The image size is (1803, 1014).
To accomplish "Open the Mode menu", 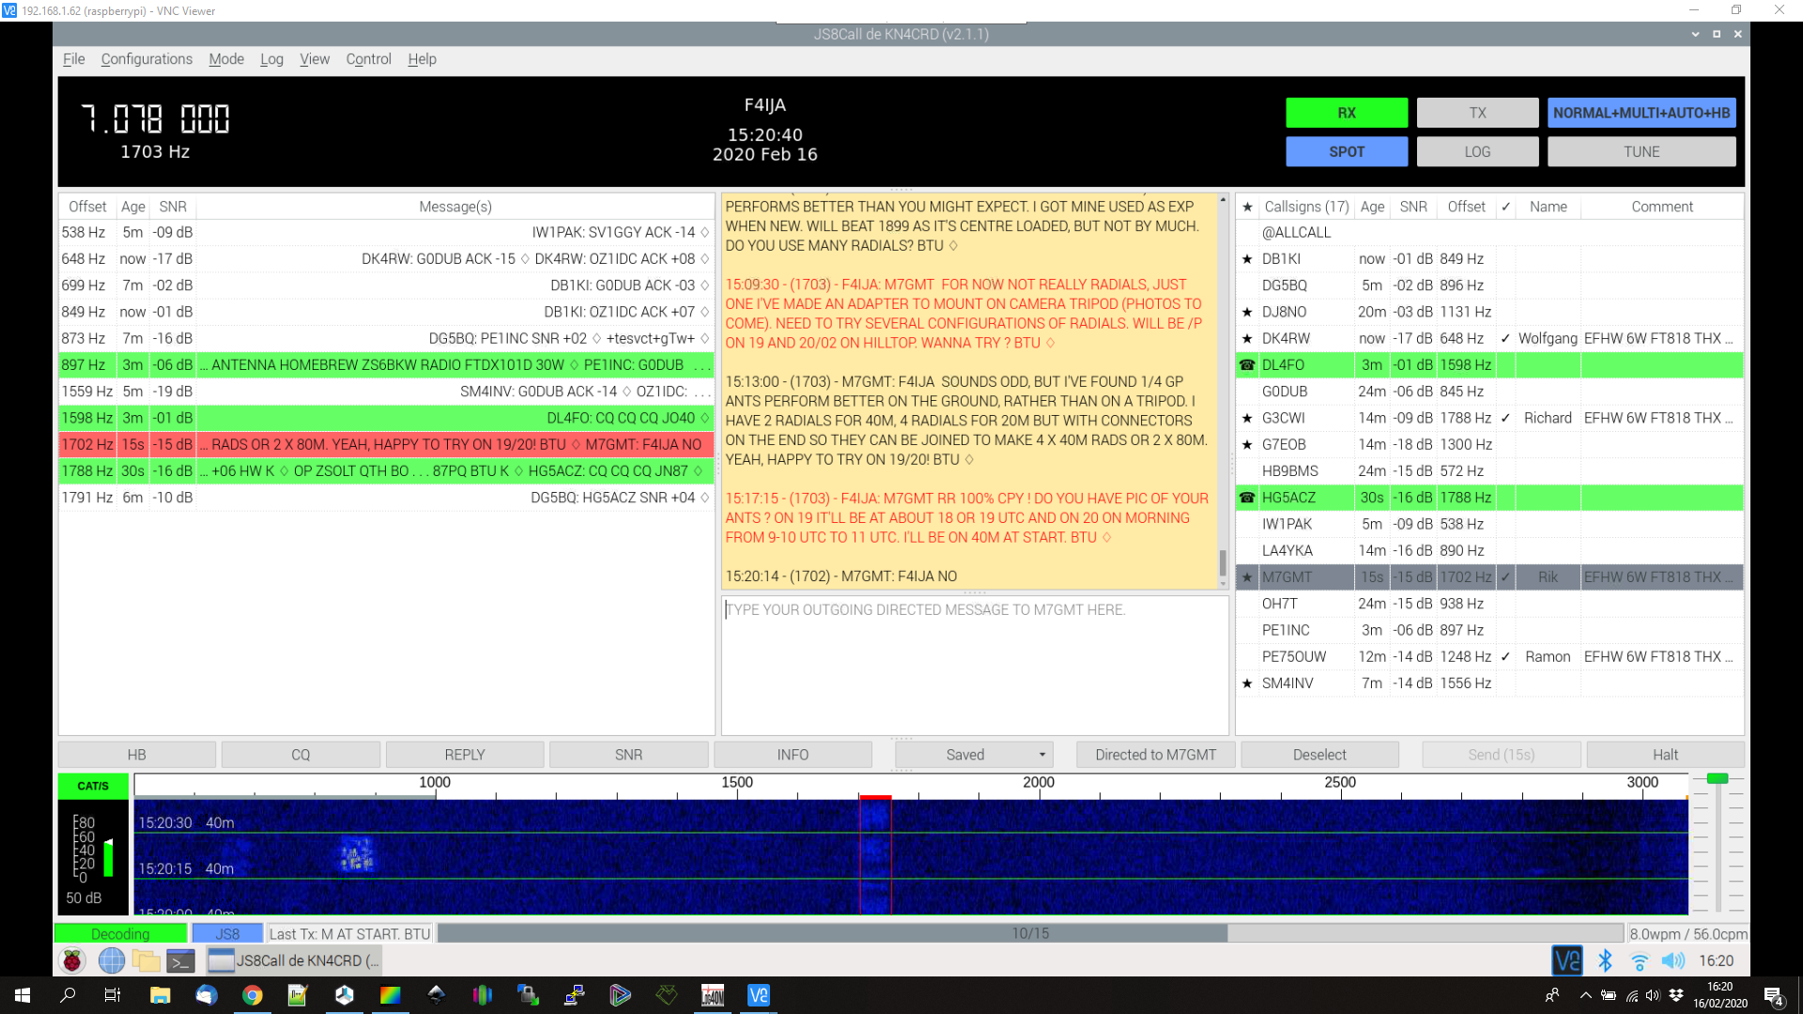I will 225,59.
